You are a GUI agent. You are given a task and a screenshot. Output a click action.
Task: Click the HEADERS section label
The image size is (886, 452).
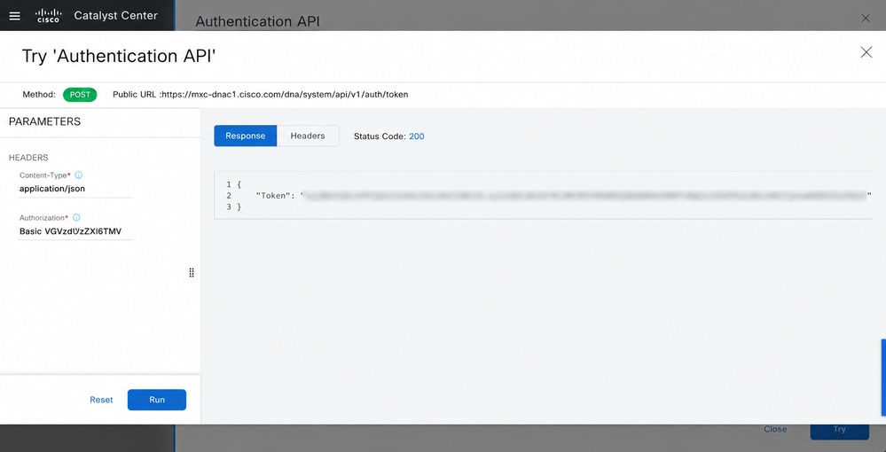28,158
